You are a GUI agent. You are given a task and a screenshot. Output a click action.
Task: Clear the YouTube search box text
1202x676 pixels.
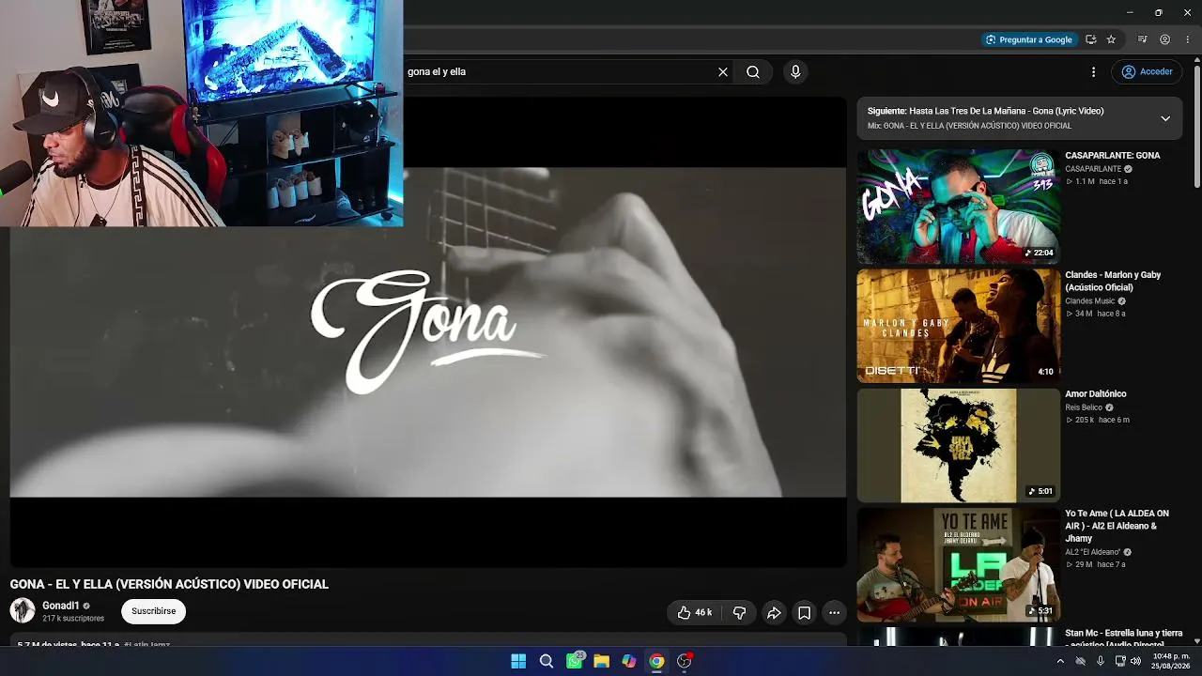pos(723,71)
